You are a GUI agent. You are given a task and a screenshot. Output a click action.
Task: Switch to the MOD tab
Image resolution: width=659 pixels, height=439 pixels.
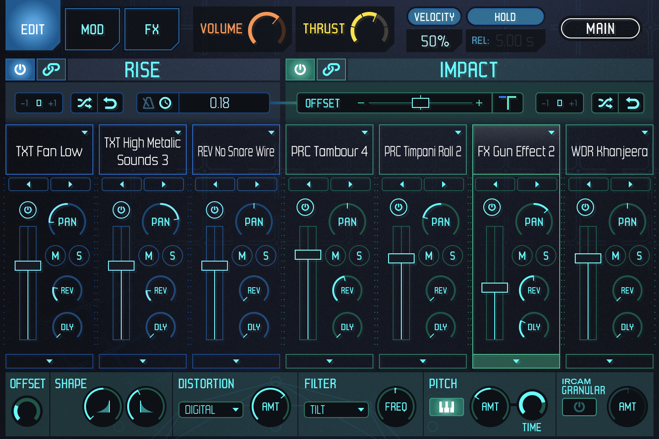point(92,29)
